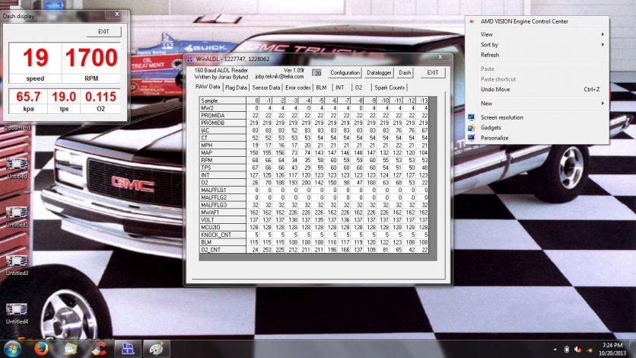Show hidden system tray icons
The height and width of the screenshot is (358, 636).
(x=555, y=350)
